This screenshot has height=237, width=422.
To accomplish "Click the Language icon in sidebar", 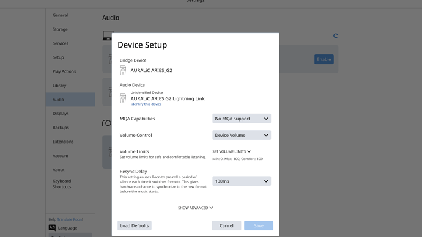I will coord(52,228).
